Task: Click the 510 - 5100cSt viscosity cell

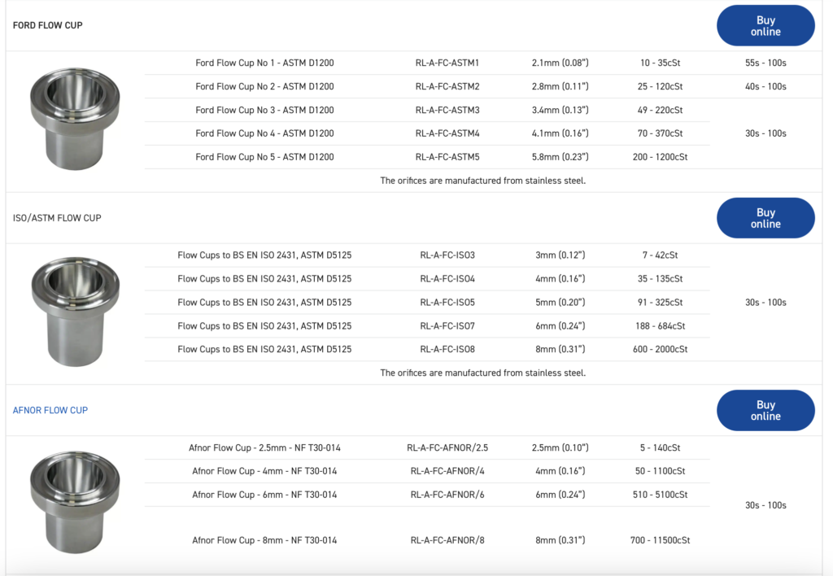Action: tap(660, 495)
